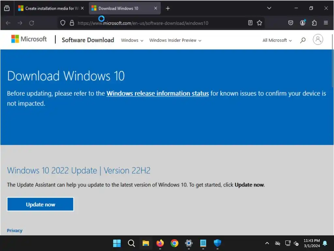Click the muted volume tray icon
Screen dimensions: 334x251
296,243
